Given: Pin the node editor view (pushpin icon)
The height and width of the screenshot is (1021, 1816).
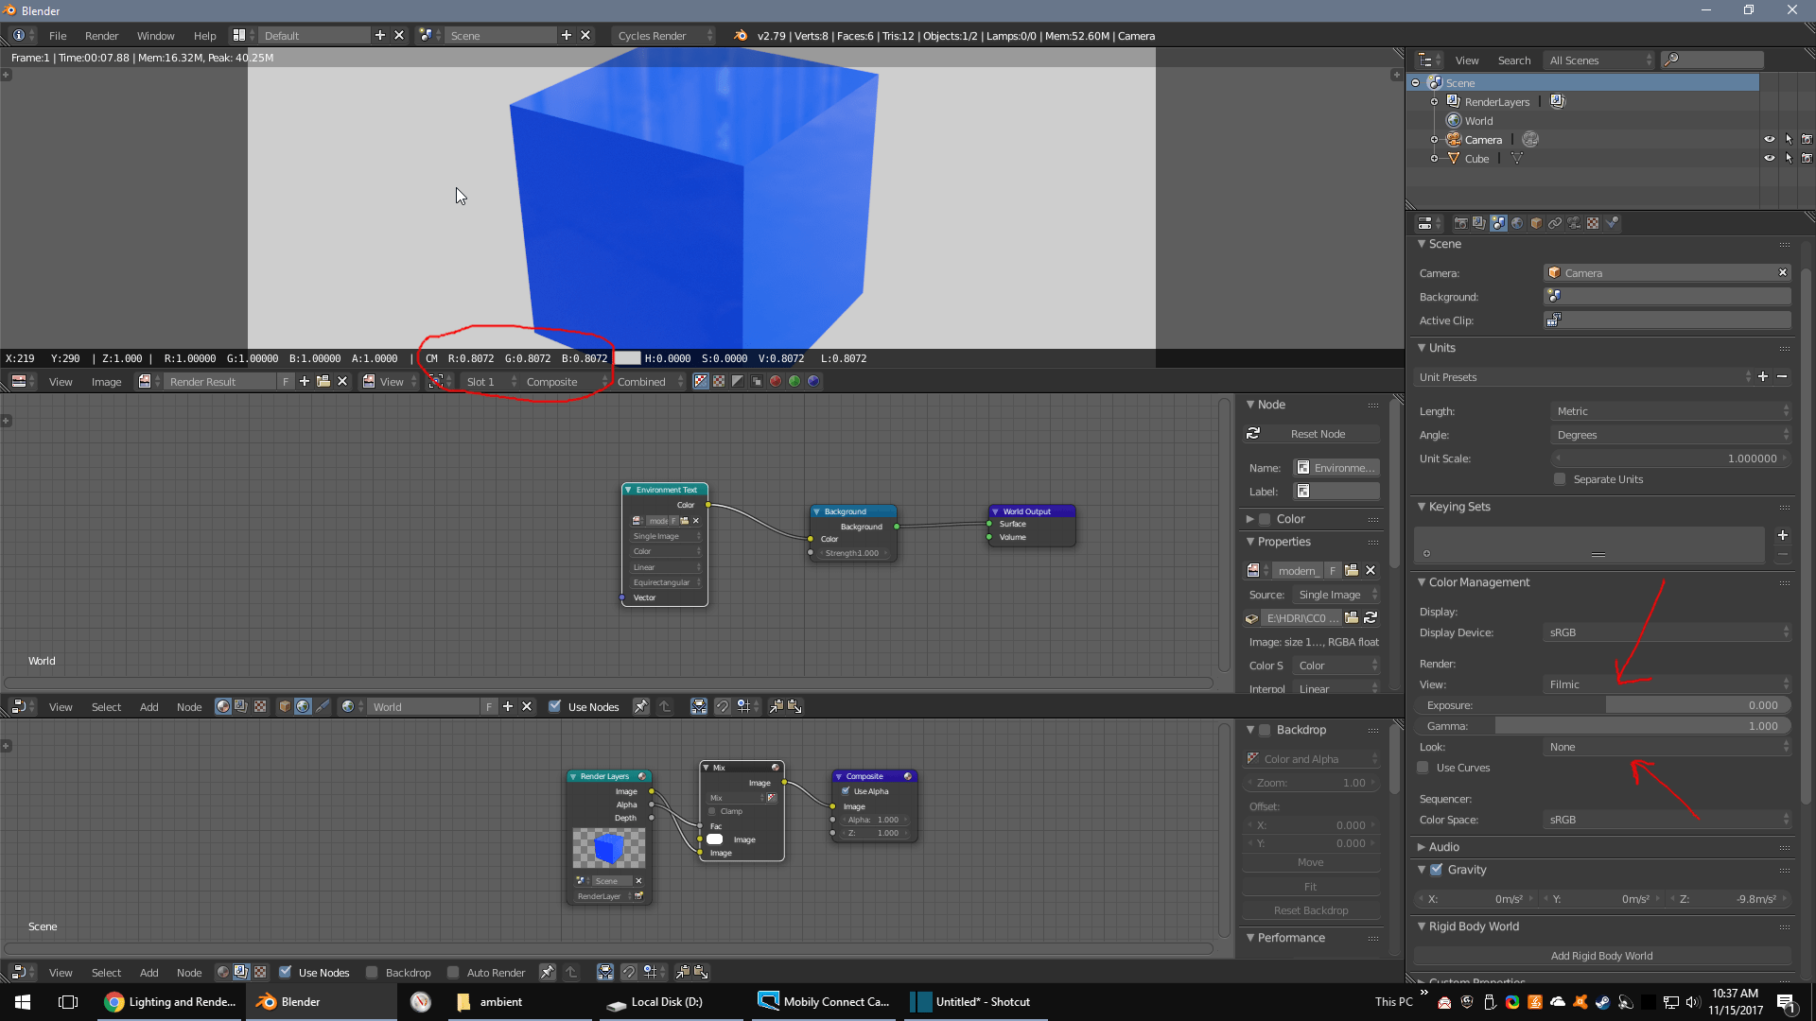Looking at the screenshot, I should [x=641, y=706].
